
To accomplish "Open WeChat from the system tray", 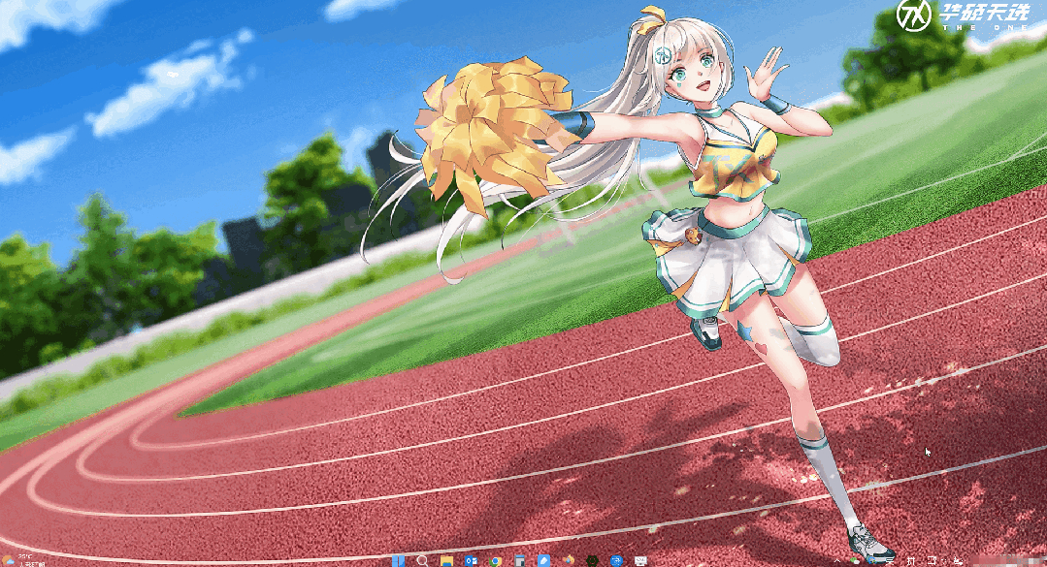I will (855, 560).
